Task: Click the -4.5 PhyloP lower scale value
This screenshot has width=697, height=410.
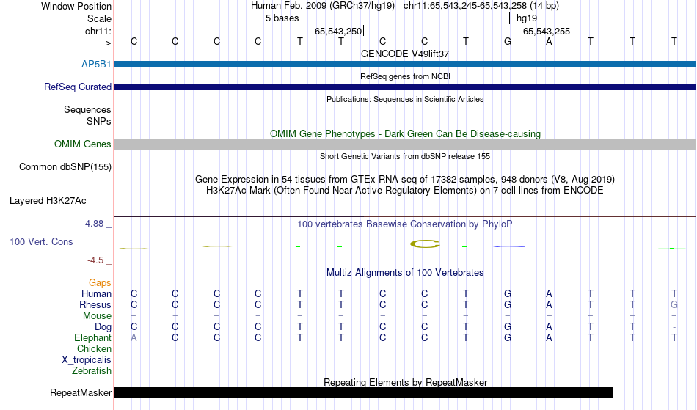Action: click(95, 260)
